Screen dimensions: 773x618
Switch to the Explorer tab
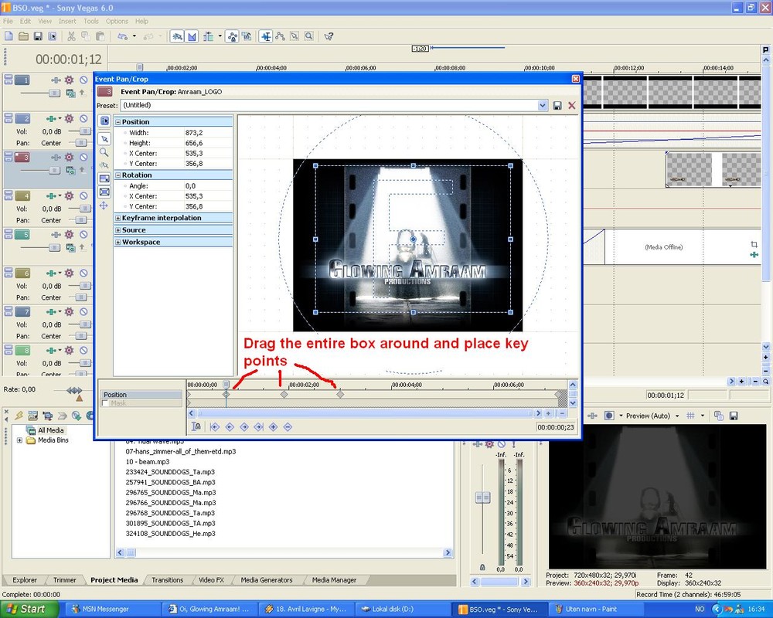click(25, 580)
